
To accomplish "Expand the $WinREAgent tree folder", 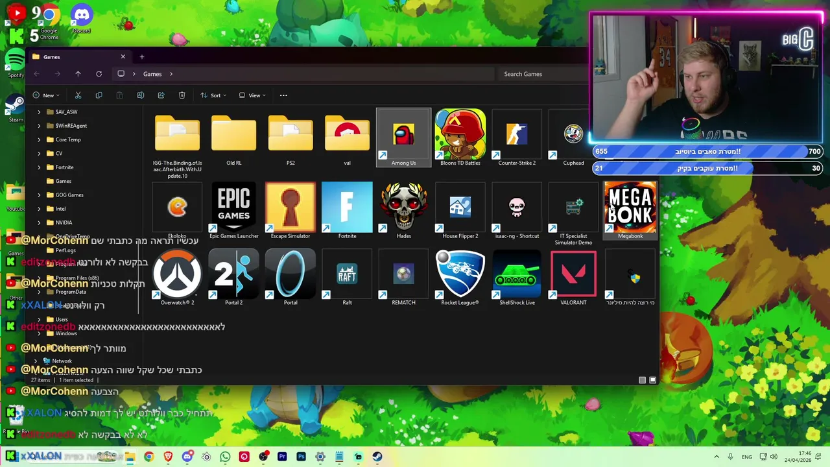I will [x=39, y=126].
